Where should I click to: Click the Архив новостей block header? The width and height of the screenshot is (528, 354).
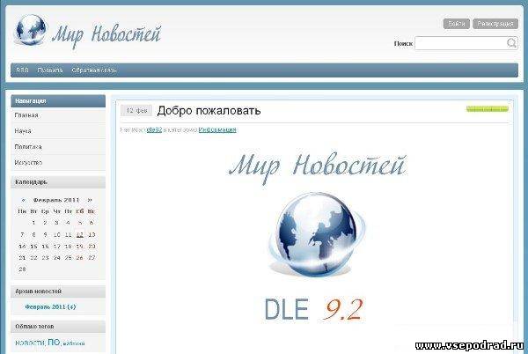click(x=58, y=291)
